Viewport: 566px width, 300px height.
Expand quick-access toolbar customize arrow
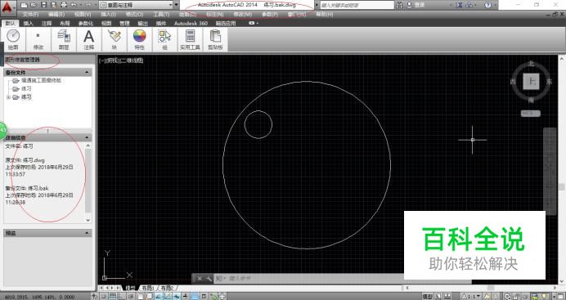tap(177, 5)
